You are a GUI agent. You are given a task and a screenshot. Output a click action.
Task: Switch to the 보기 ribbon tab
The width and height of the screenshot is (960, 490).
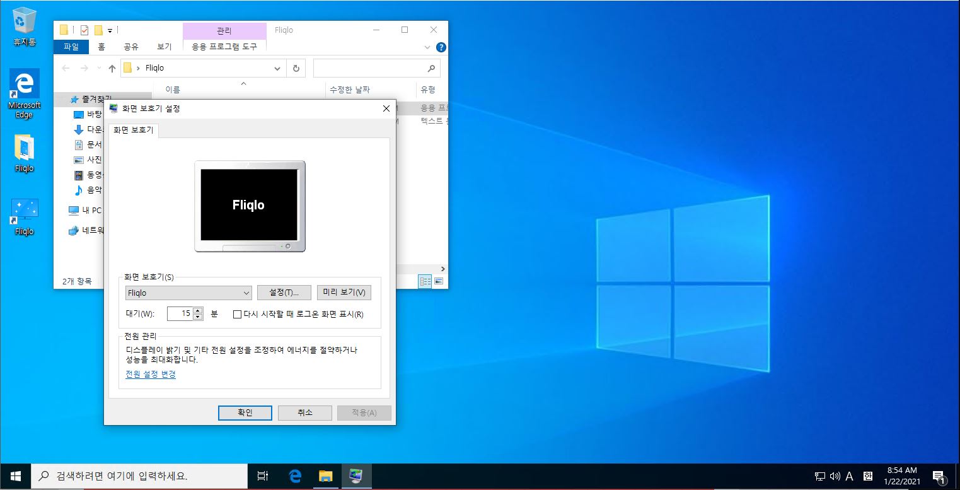(164, 46)
